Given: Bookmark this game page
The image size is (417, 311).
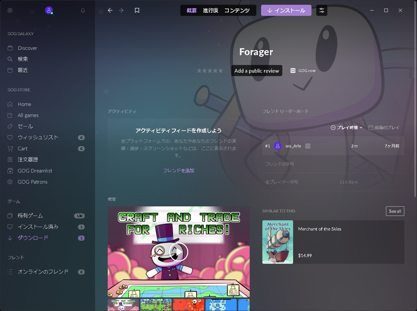Looking at the screenshot, I should click(x=137, y=10).
